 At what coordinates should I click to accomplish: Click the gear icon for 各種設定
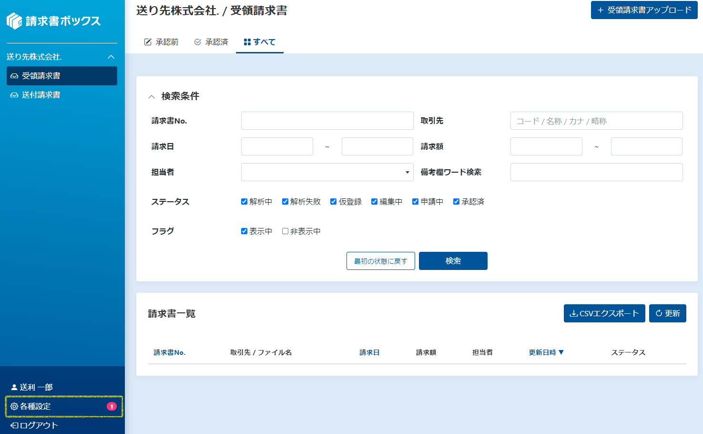point(14,406)
